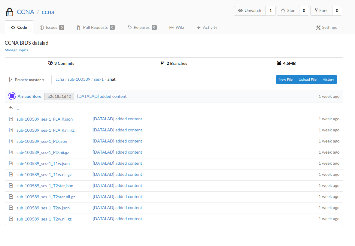Open the Branch: master dropdown

click(x=28, y=79)
